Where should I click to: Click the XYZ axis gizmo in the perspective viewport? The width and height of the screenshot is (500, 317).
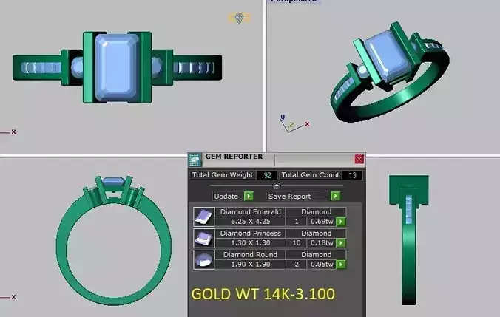pyautogui.click(x=294, y=123)
